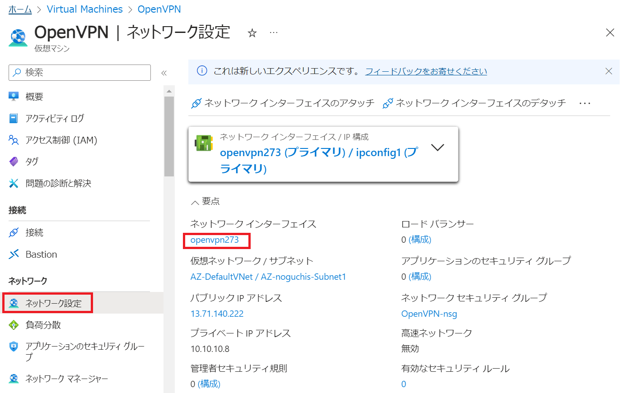Click ネットワーク インターフェイスのアタッチ button
Image resolution: width=621 pixels, height=393 pixels.
pos(283,103)
